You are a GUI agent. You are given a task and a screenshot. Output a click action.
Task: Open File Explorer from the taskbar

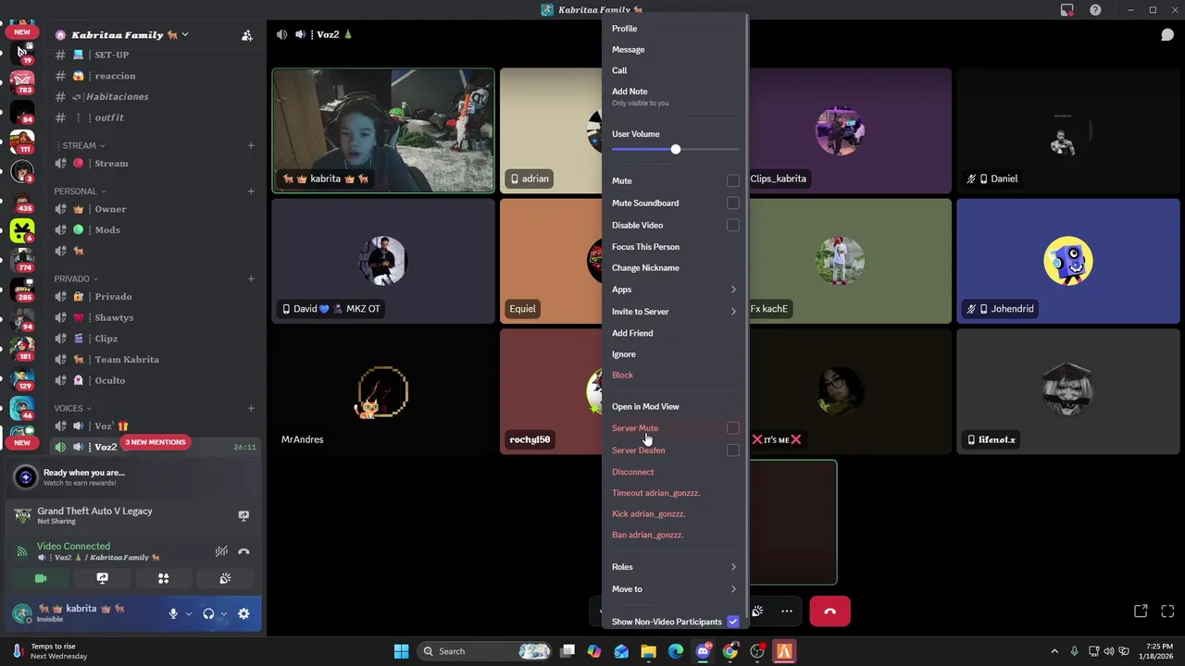click(x=648, y=651)
